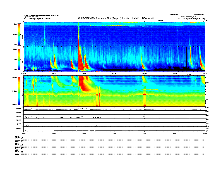This screenshot has height=171, width=221.
Task: Click the red spike at 16:00 in TNR panel
Action: (145, 96)
